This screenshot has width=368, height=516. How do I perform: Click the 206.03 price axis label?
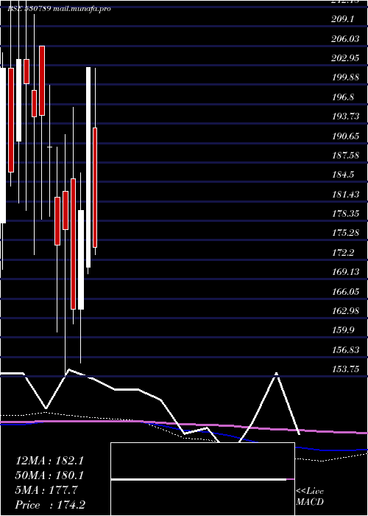(346, 39)
